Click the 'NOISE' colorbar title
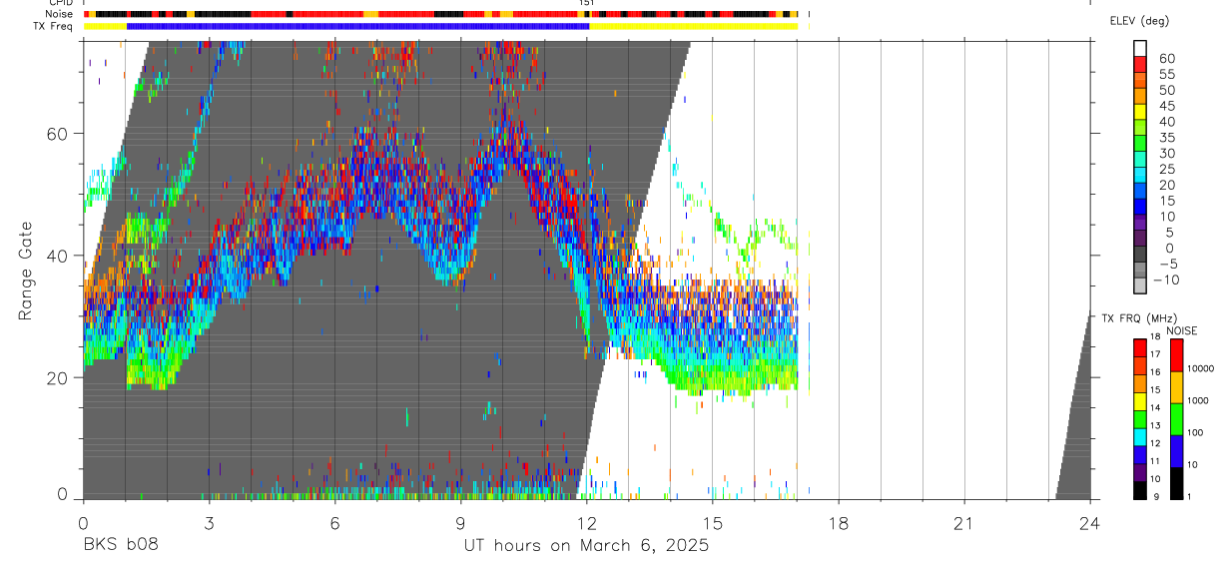Image resolution: width=1226 pixels, height=566 pixels. (x=1182, y=330)
